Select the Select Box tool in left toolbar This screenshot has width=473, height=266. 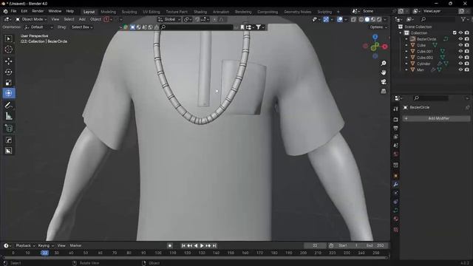(x=8, y=38)
